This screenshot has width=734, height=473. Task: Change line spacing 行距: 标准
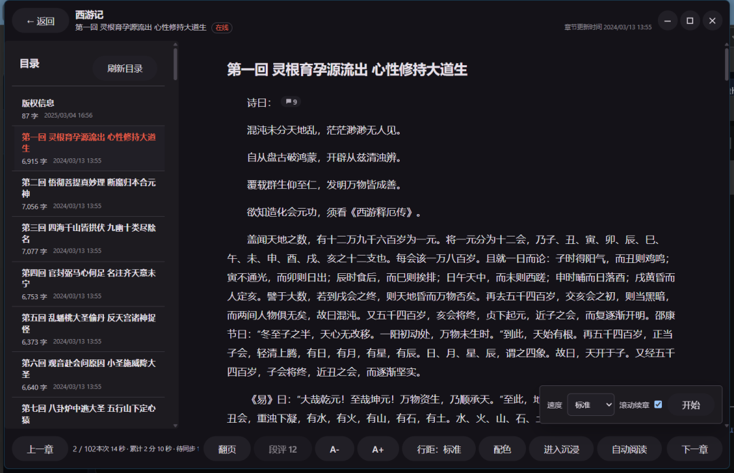(x=439, y=449)
